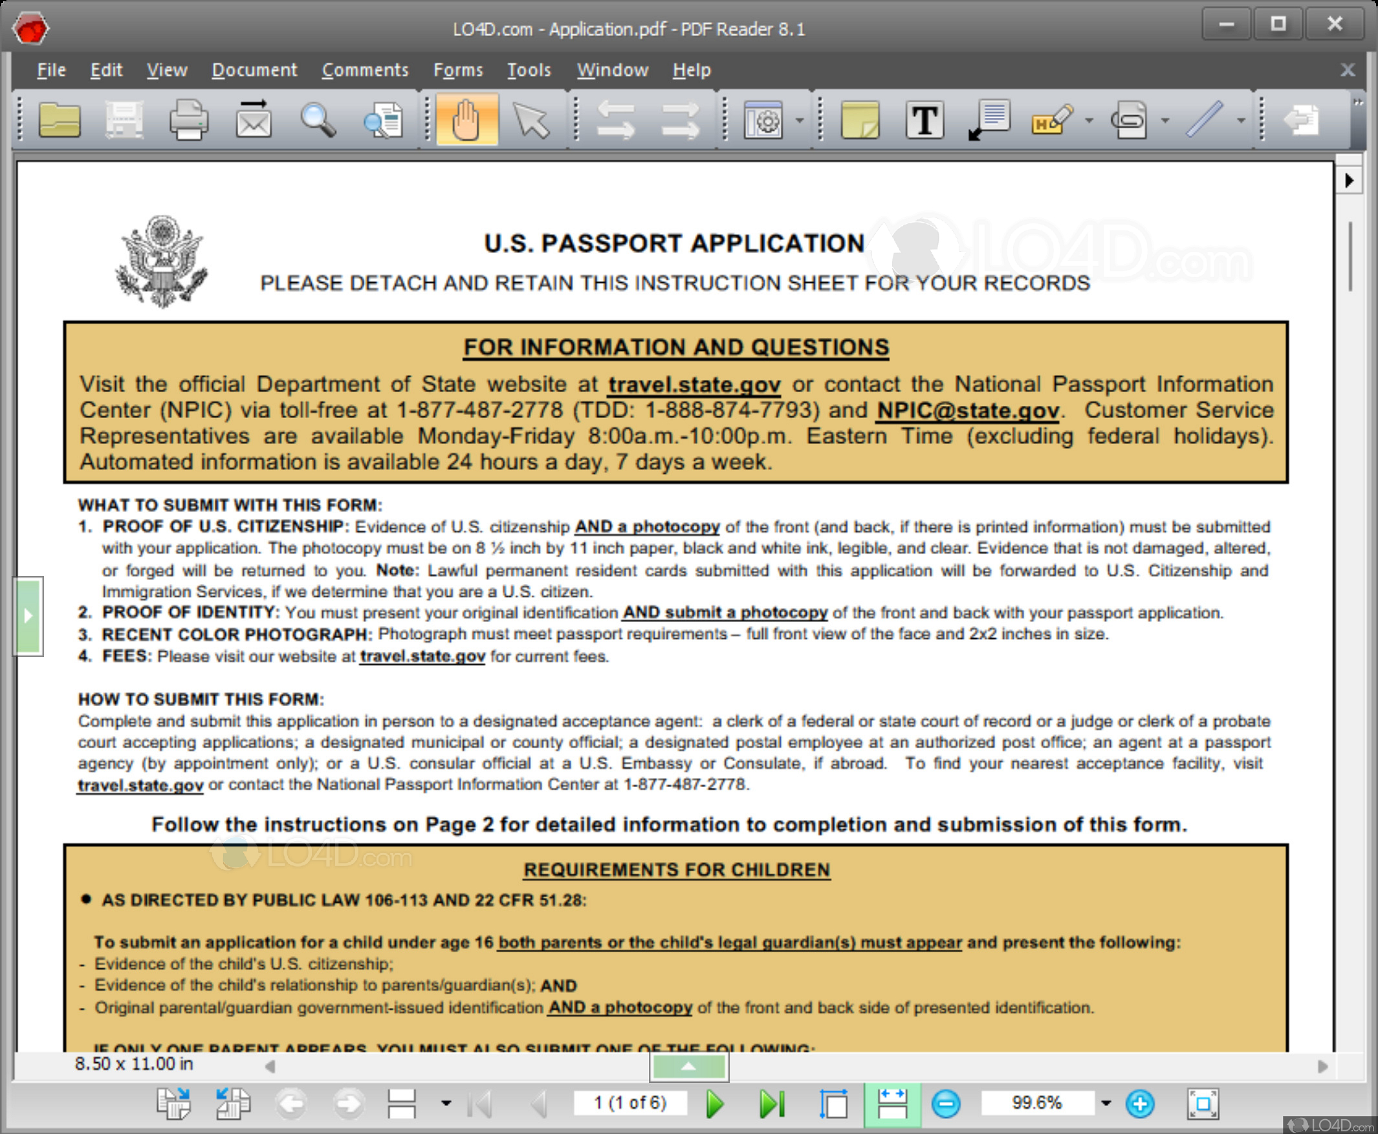Click the NPIC@state.gov email link
Screen dimensions: 1378x1134
click(967, 410)
